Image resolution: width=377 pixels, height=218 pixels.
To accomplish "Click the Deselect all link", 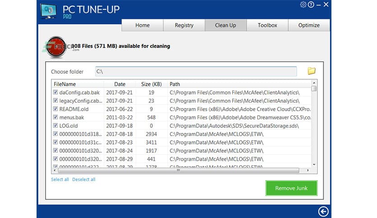I will tap(84, 179).
